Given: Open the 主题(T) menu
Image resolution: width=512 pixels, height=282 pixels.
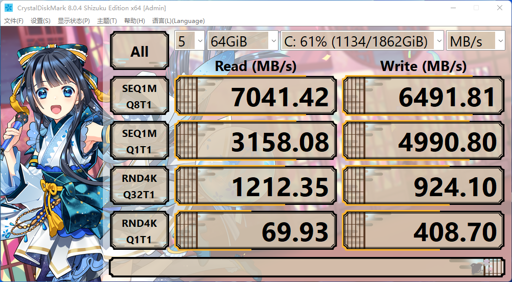Looking at the screenshot, I should 107,21.
